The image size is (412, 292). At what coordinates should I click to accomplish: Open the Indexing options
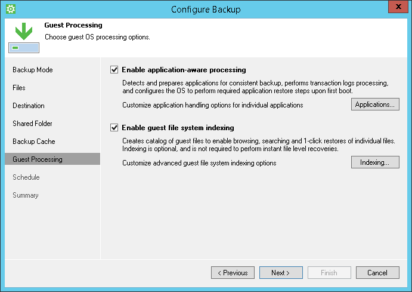click(374, 162)
